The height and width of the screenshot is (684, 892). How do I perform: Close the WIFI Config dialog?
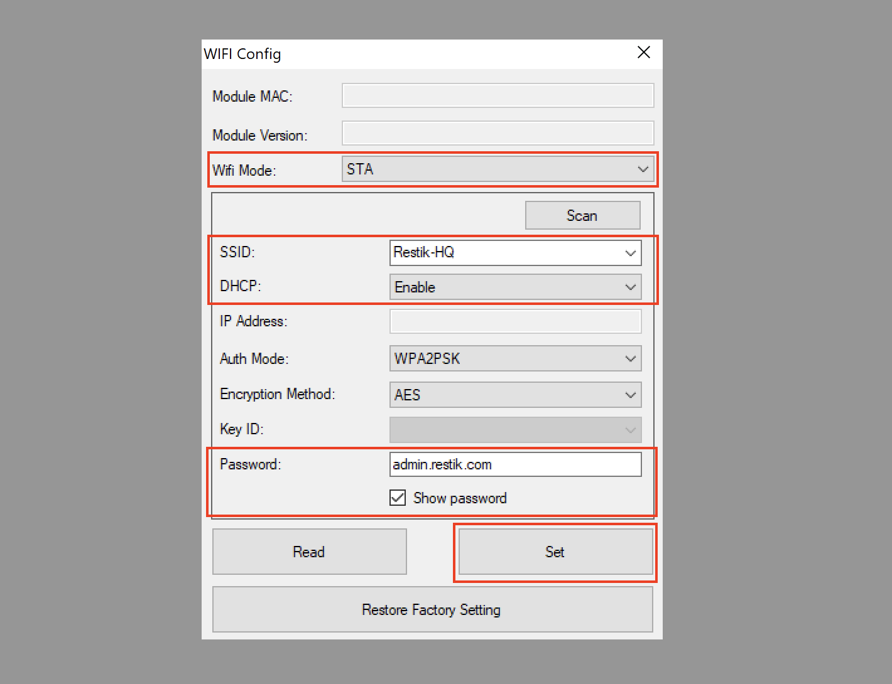click(643, 53)
